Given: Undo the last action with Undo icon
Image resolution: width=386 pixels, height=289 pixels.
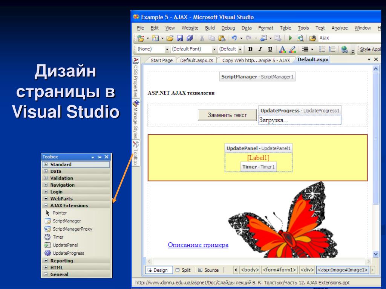Looking at the screenshot, I should [234, 38].
